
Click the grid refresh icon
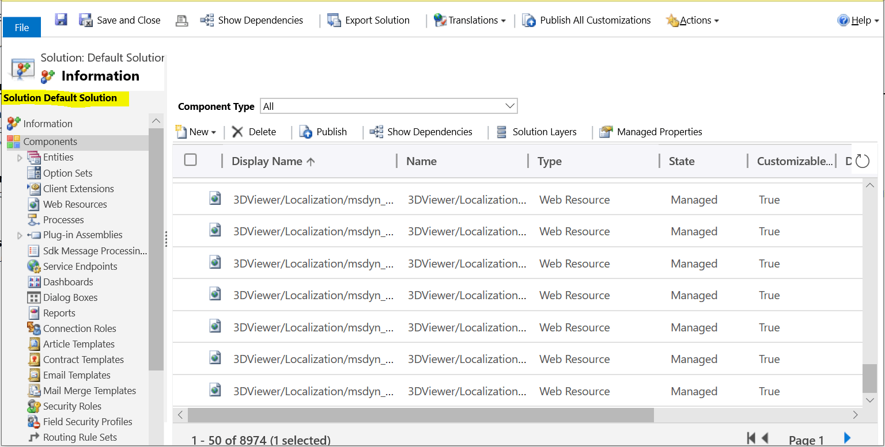[862, 161]
